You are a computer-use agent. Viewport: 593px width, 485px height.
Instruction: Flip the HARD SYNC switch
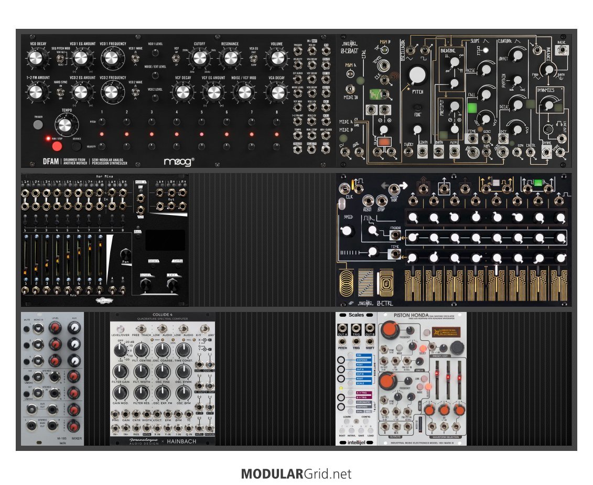point(60,92)
